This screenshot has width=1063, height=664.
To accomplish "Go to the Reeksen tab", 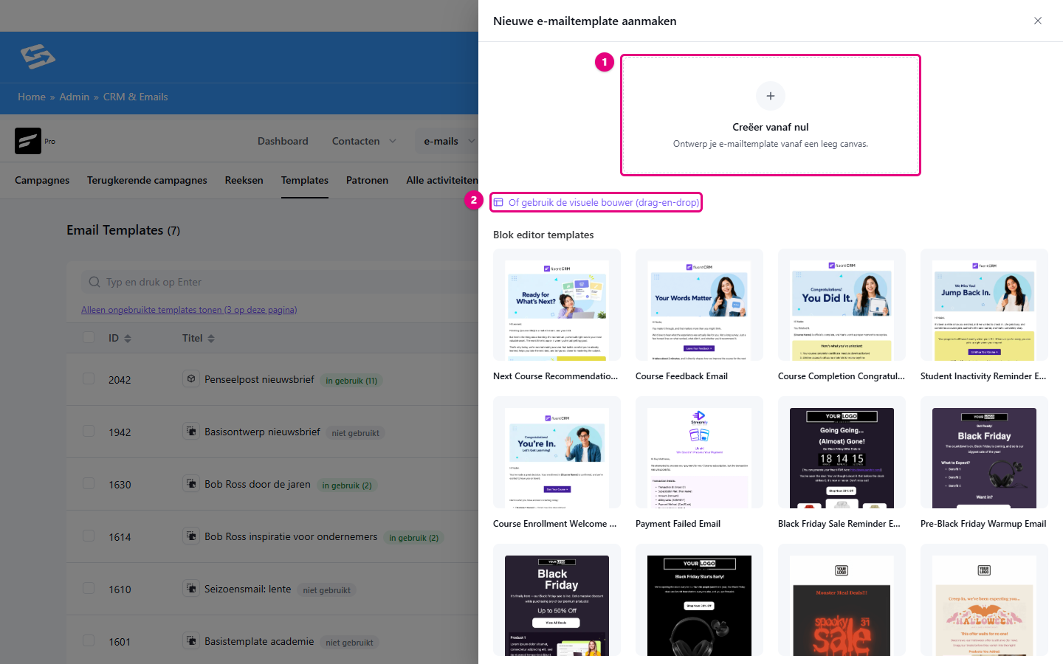I will click(244, 180).
